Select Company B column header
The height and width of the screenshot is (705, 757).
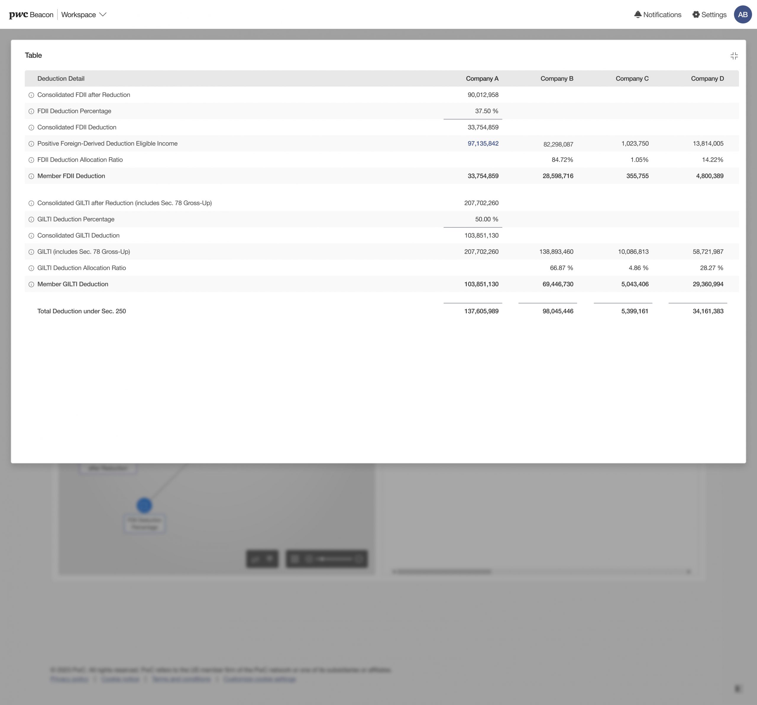[x=557, y=78]
